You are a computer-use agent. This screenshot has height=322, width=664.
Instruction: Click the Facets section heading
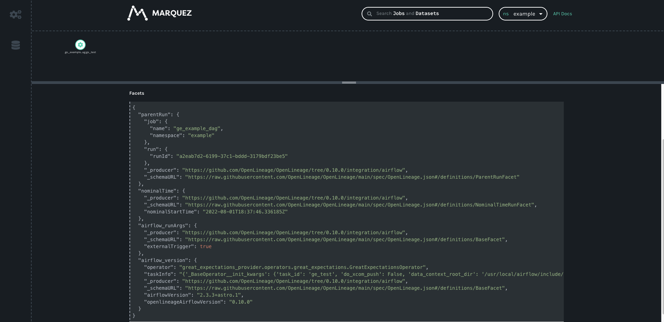click(137, 93)
